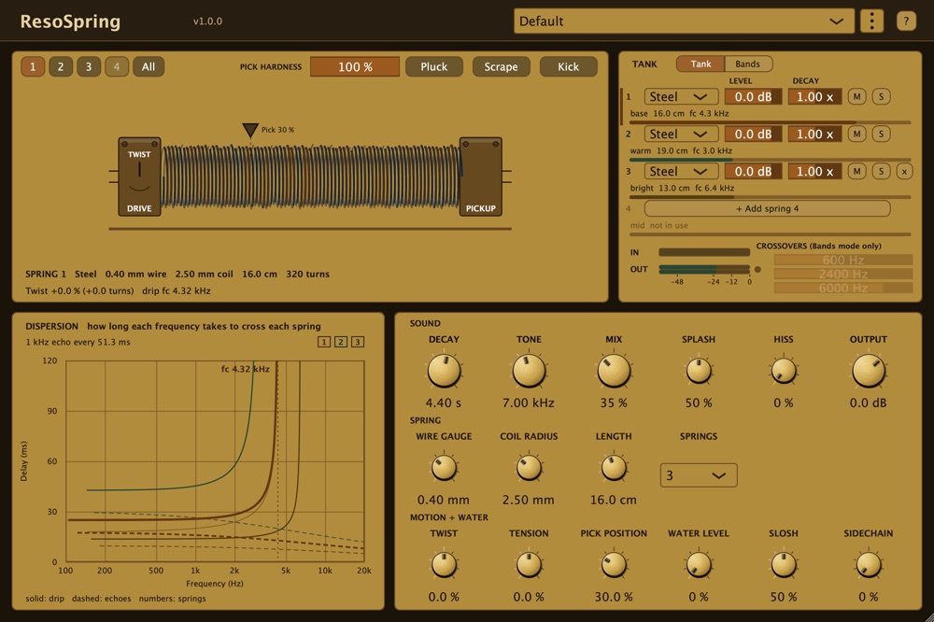Open the SPRINGS count dropdown
Image resolution: width=934 pixels, height=622 pixels.
(x=698, y=475)
